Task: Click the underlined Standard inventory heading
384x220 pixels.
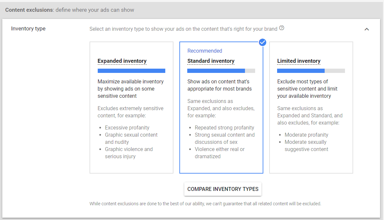Action: click(x=211, y=61)
